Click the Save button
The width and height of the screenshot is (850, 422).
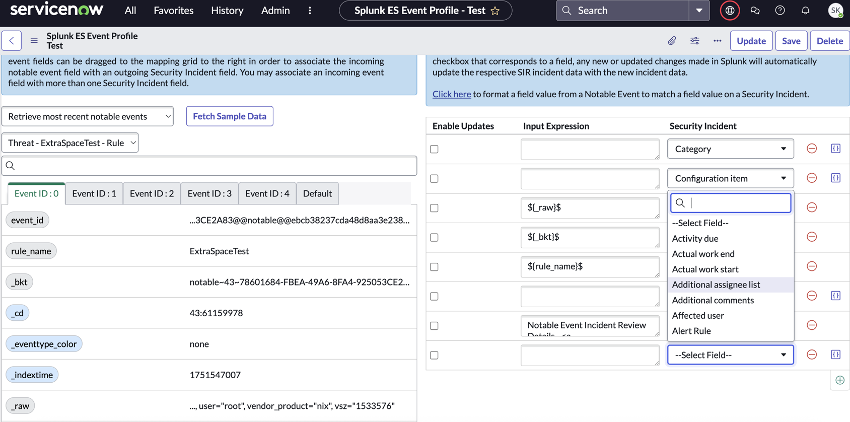(791, 41)
